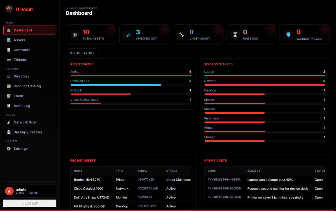Image resolution: width=336 pixels, height=211 pixels.
Task: Click the Warranty shield icon
Action: tap(288, 35)
